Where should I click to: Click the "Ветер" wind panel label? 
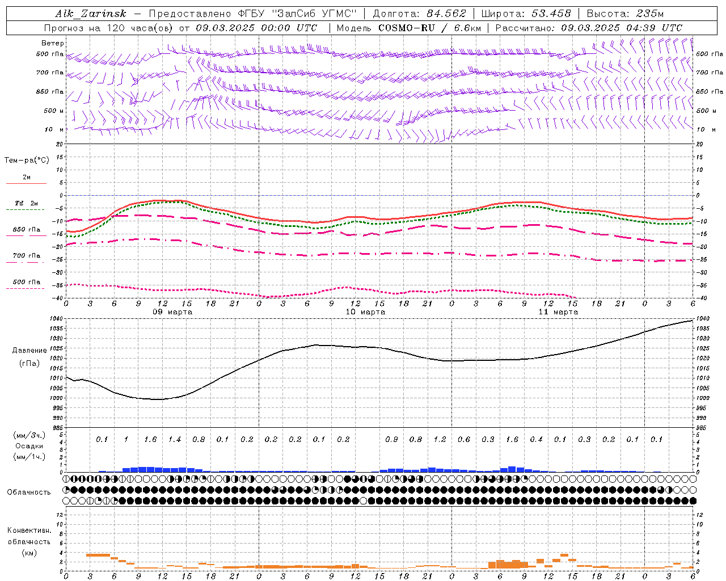(x=53, y=43)
